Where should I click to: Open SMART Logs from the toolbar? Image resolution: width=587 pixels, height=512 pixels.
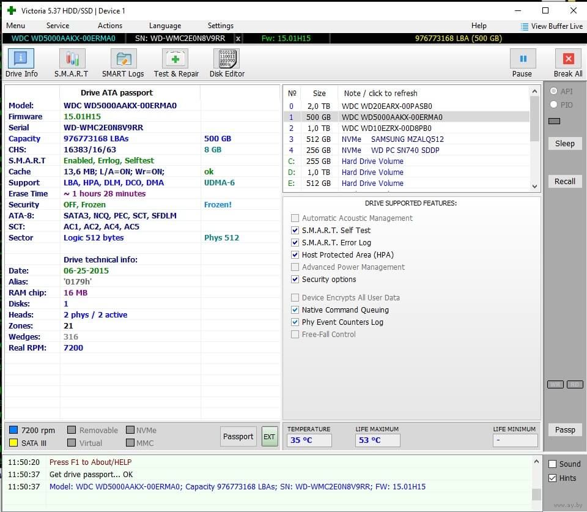point(123,59)
